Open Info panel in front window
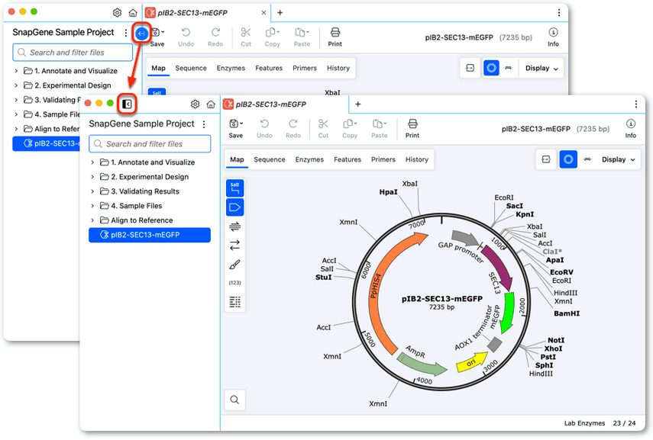Screen dimensions: 653x440 [x=631, y=128]
